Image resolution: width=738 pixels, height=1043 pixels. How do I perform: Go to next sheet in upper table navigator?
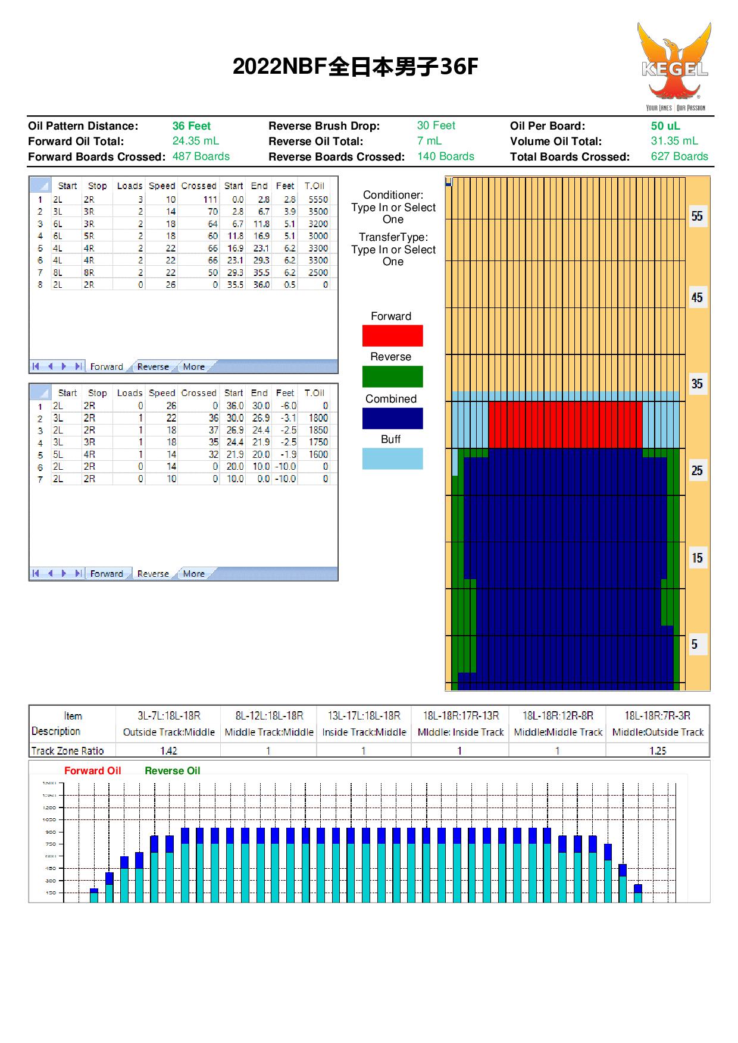click(x=64, y=366)
